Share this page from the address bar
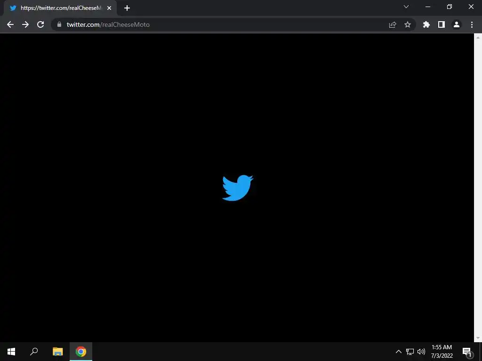482x361 pixels. (x=392, y=24)
